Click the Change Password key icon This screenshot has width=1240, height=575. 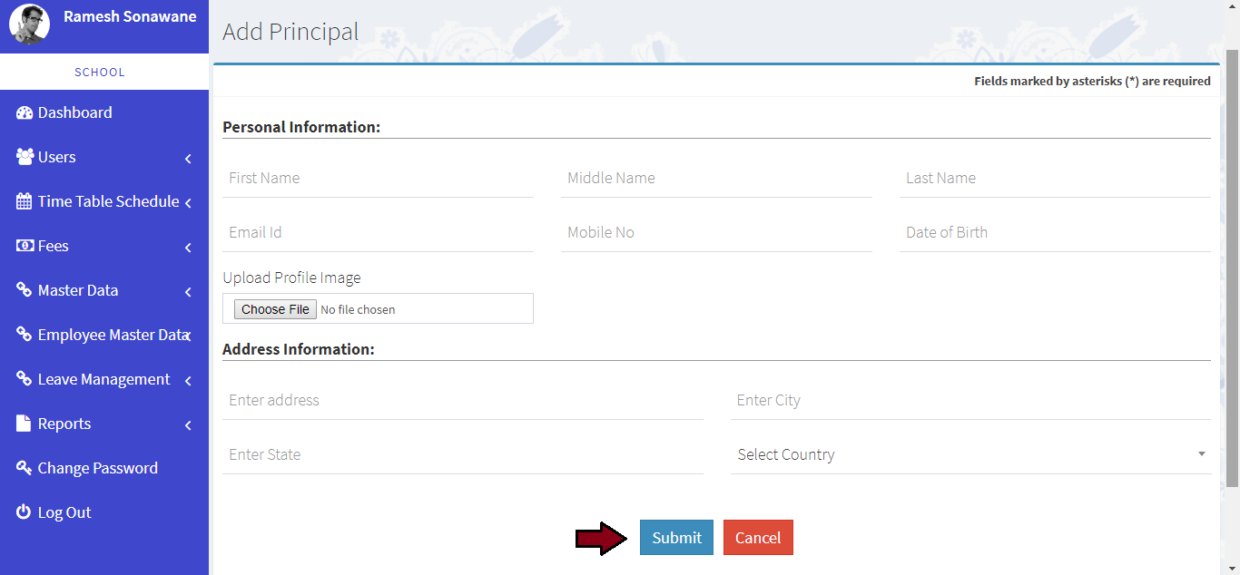coord(25,468)
